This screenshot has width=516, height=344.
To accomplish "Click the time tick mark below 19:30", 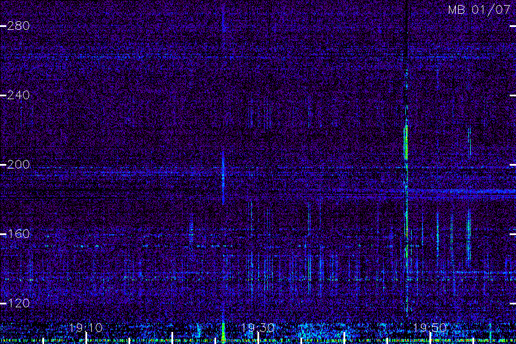I will [258, 338].
